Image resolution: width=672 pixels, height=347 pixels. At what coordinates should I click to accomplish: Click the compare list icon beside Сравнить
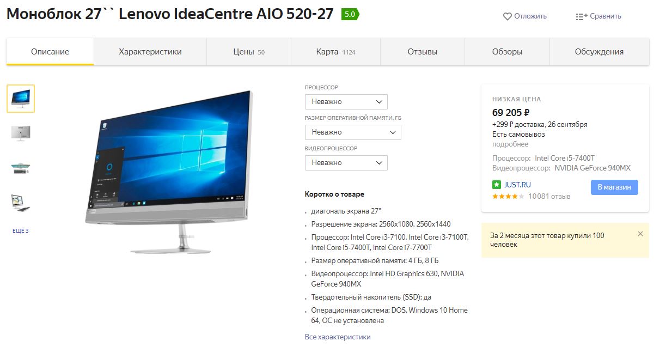coord(582,16)
